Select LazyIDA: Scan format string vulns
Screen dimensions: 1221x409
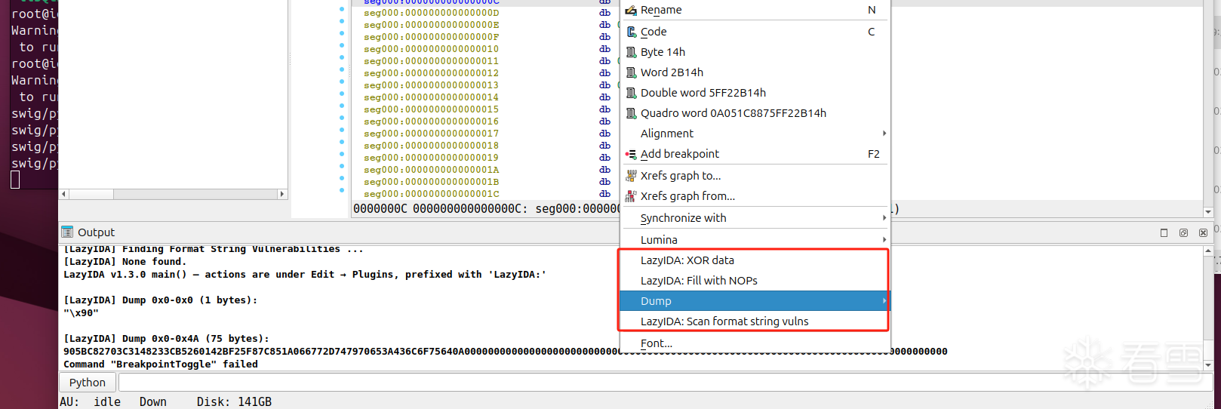click(x=755, y=321)
